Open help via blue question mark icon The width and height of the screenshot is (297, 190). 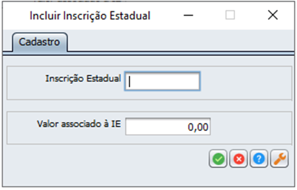click(258, 158)
